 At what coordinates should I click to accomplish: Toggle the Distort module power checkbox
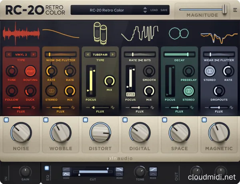[85, 120]
